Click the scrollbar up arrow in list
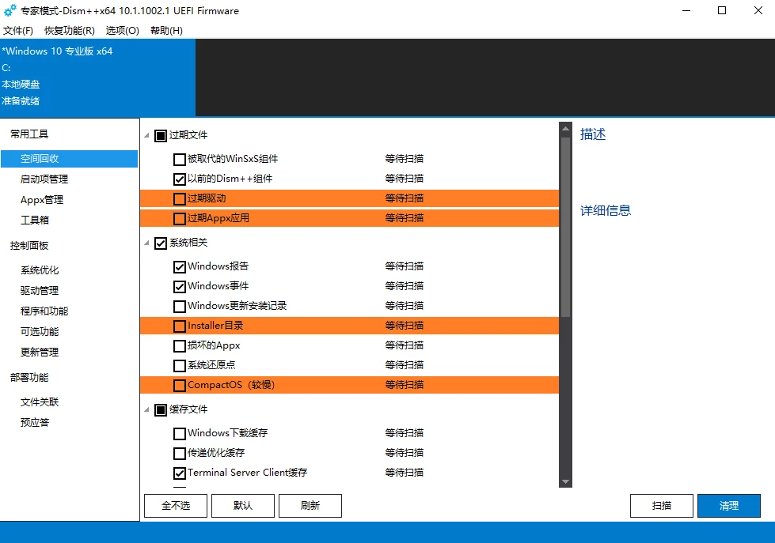 565,128
